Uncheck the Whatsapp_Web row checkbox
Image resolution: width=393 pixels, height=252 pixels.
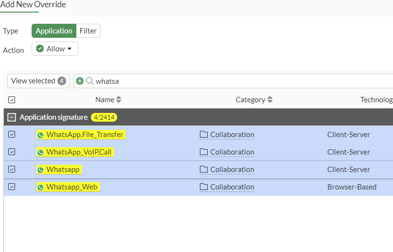12,187
